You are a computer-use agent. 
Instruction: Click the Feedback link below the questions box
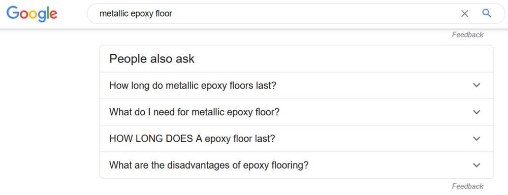(467, 186)
